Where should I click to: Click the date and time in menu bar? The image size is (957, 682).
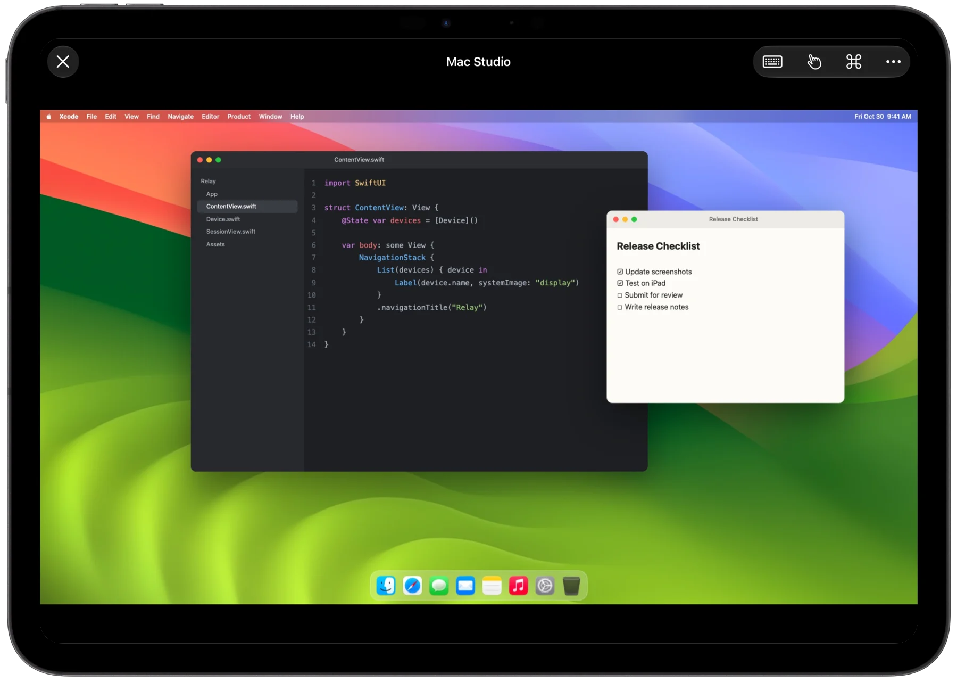(x=883, y=117)
